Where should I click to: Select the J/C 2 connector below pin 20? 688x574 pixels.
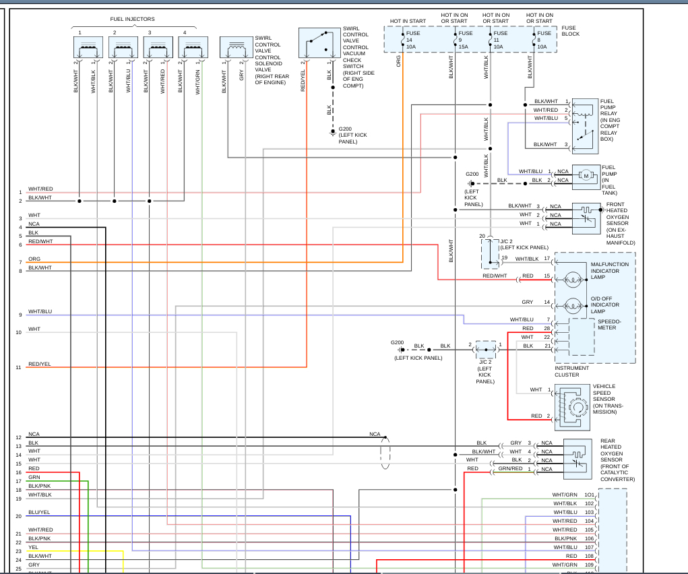click(x=491, y=254)
